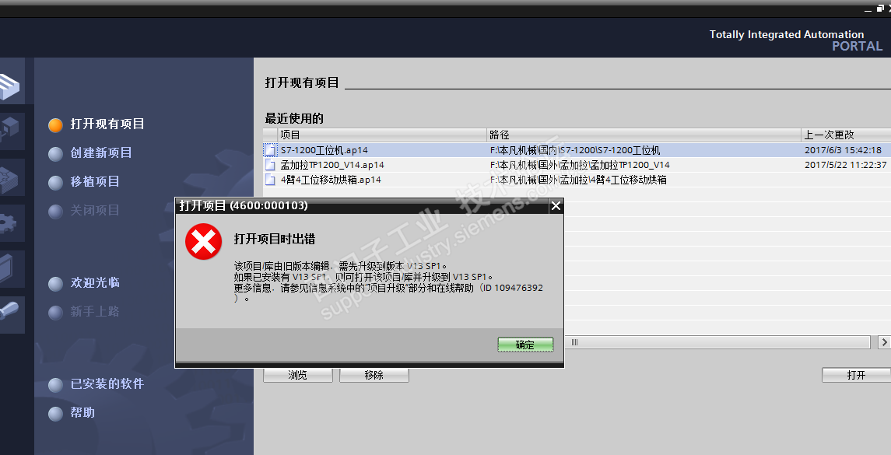Click the red error icon in dialog
This screenshot has width=891, height=455.
pos(203,241)
